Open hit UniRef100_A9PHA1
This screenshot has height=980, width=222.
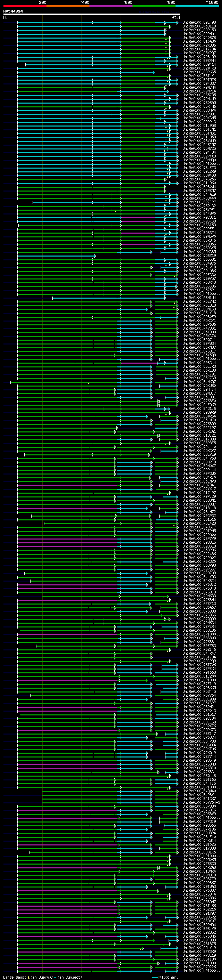pyautogui.click(x=199, y=34)
